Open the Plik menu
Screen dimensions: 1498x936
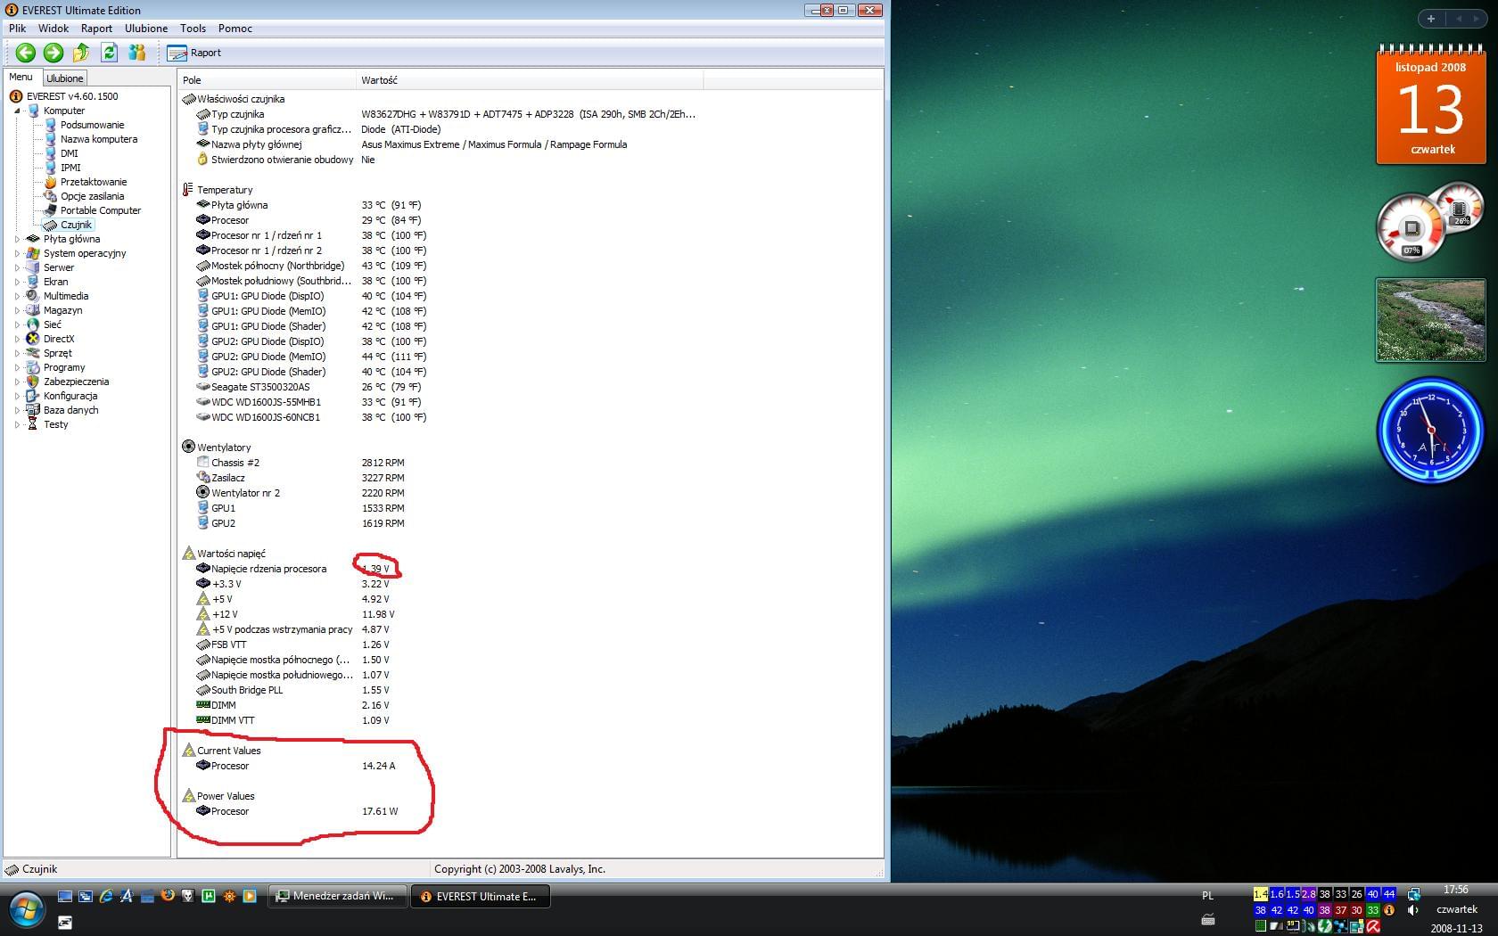click(x=18, y=29)
